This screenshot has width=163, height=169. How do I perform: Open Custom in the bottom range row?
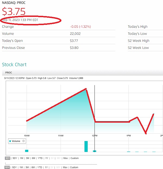point(74,167)
